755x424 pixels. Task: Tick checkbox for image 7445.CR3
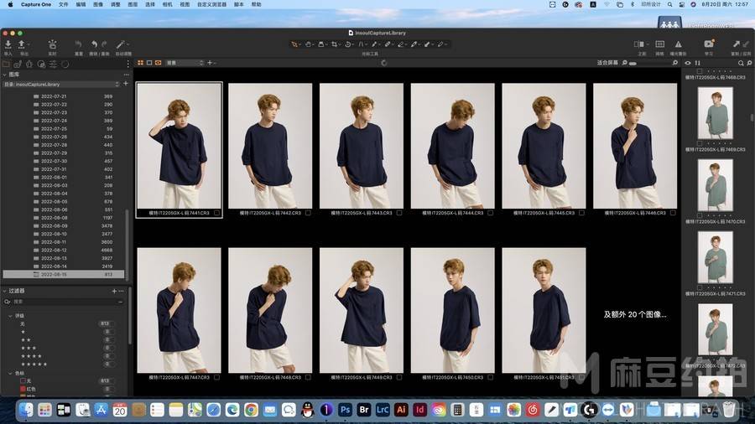[x=581, y=213]
